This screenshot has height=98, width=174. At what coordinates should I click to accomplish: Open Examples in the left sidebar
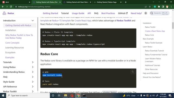10,57
